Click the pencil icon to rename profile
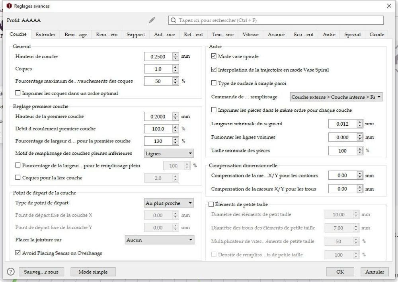The height and width of the screenshot is (282, 398). pyautogui.click(x=152, y=20)
